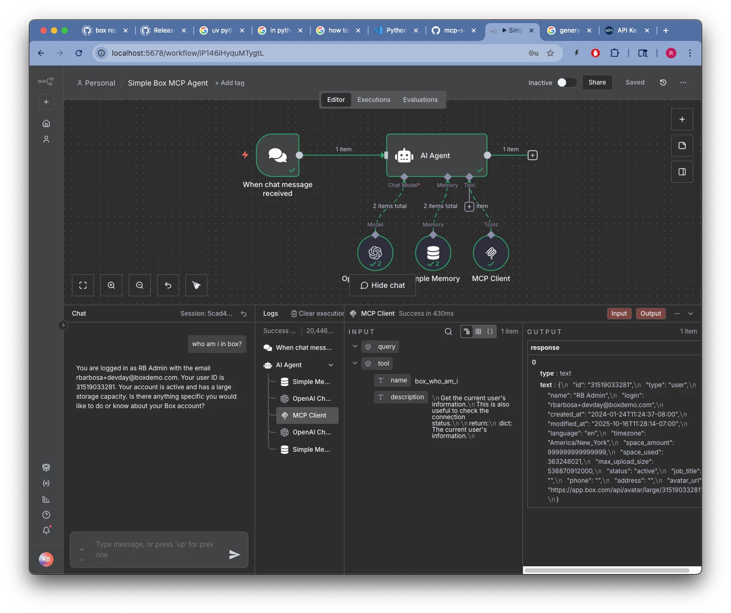The image size is (731, 613).
Task: Open the Home overview icon in sidebar
Action: pos(46,123)
